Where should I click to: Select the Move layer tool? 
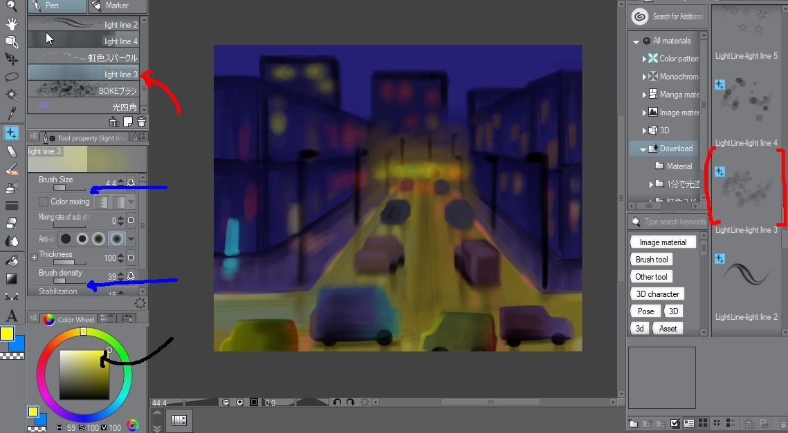coord(11,59)
